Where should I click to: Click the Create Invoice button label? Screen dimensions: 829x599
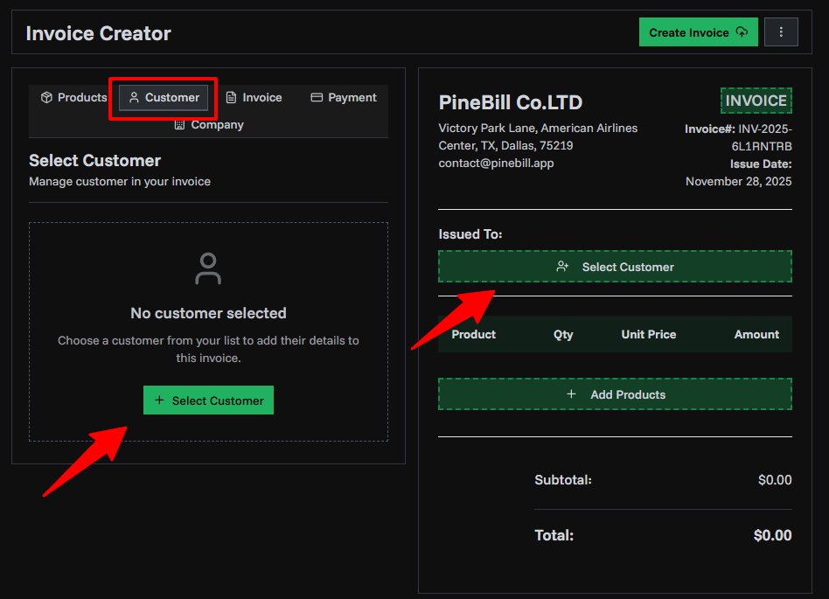coord(688,32)
